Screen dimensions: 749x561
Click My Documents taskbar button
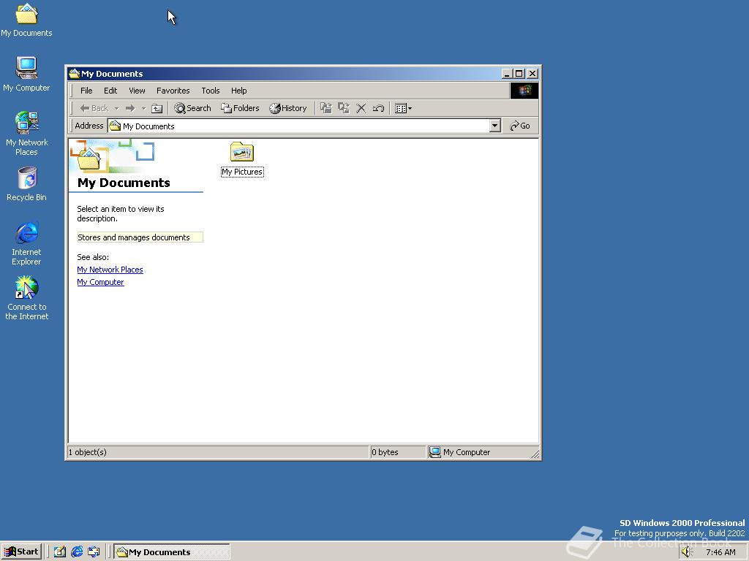point(172,552)
